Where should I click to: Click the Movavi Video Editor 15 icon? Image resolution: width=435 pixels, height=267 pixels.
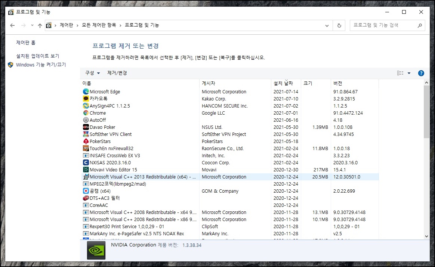coord(86,170)
